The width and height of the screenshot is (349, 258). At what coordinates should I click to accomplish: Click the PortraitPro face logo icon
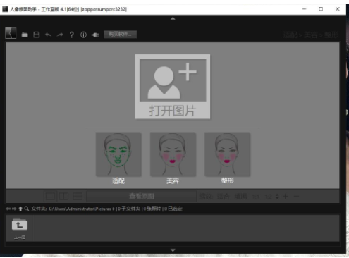(11, 32)
